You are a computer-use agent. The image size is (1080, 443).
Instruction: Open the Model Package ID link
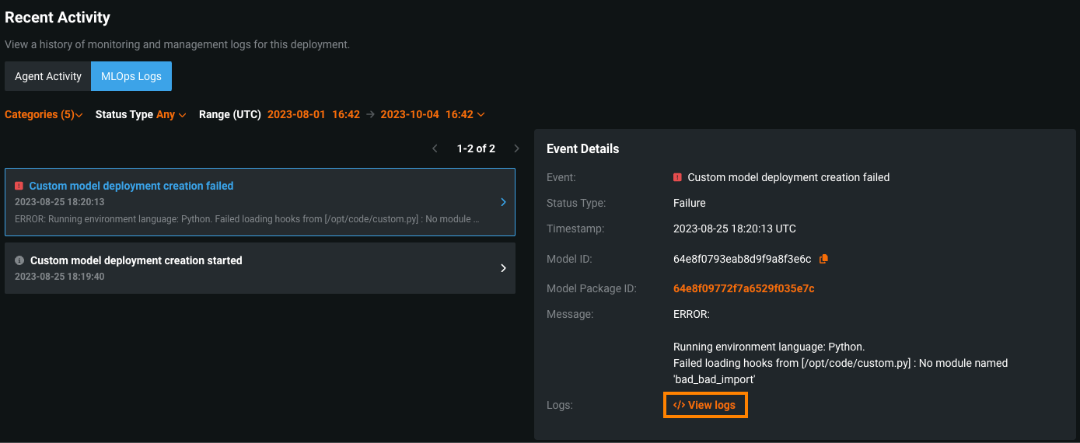coord(743,288)
